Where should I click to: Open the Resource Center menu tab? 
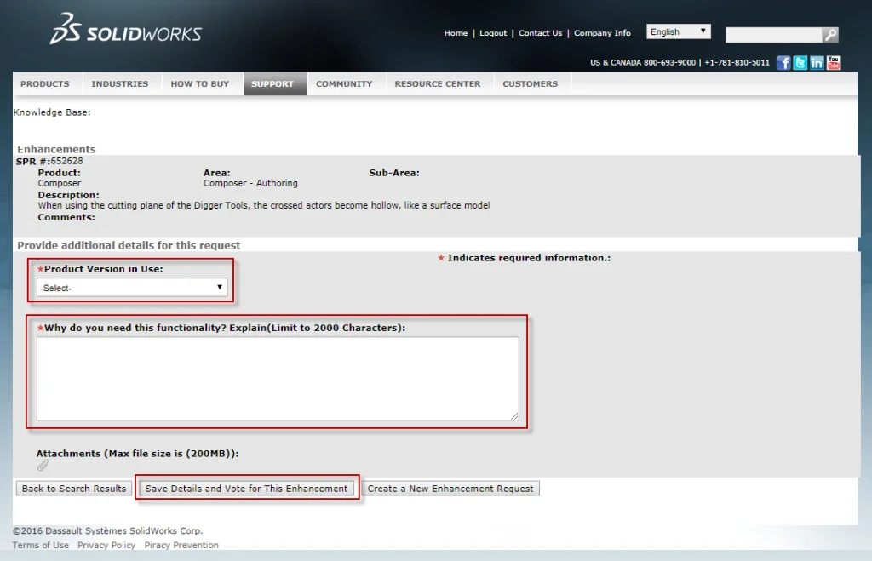(438, 84)
